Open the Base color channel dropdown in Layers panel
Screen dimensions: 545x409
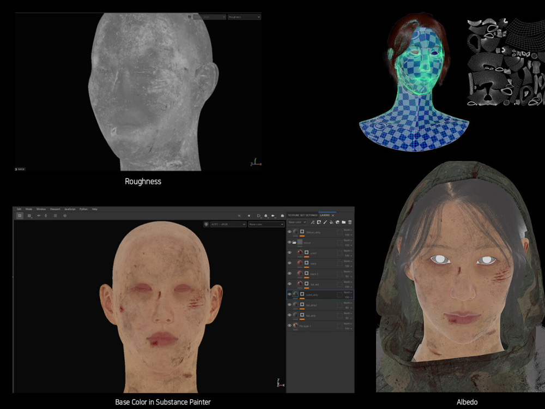pos(297,222)
